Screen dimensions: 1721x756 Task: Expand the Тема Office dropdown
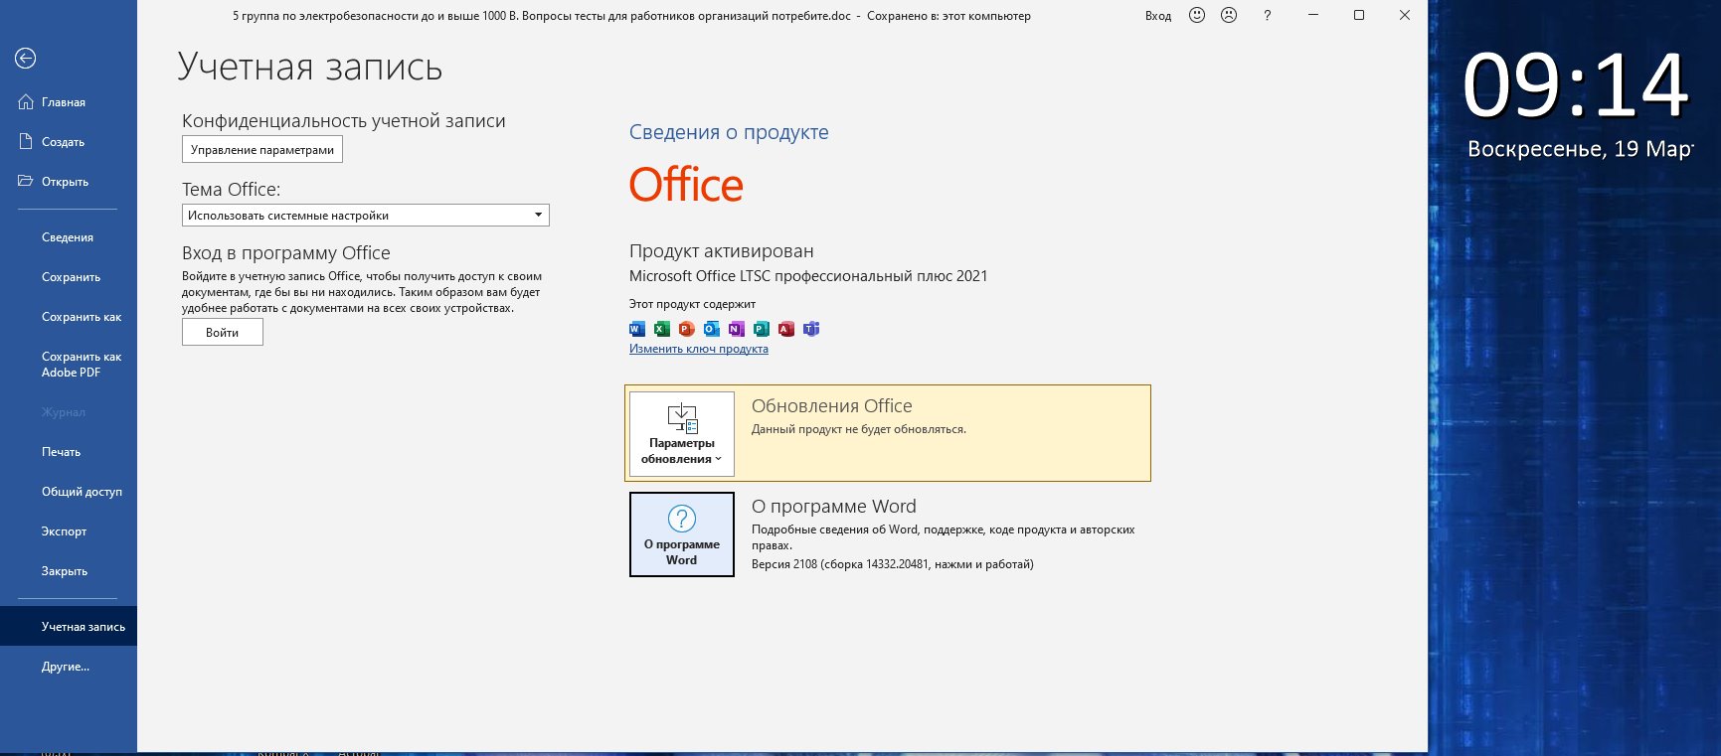coord(366,216)
